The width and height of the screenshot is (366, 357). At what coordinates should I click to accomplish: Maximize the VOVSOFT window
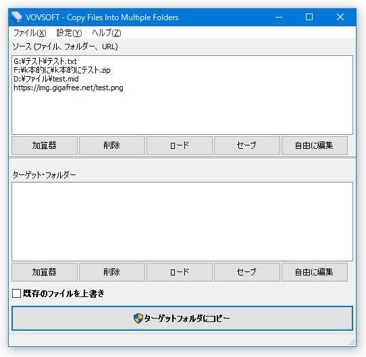tap(309, 18)
